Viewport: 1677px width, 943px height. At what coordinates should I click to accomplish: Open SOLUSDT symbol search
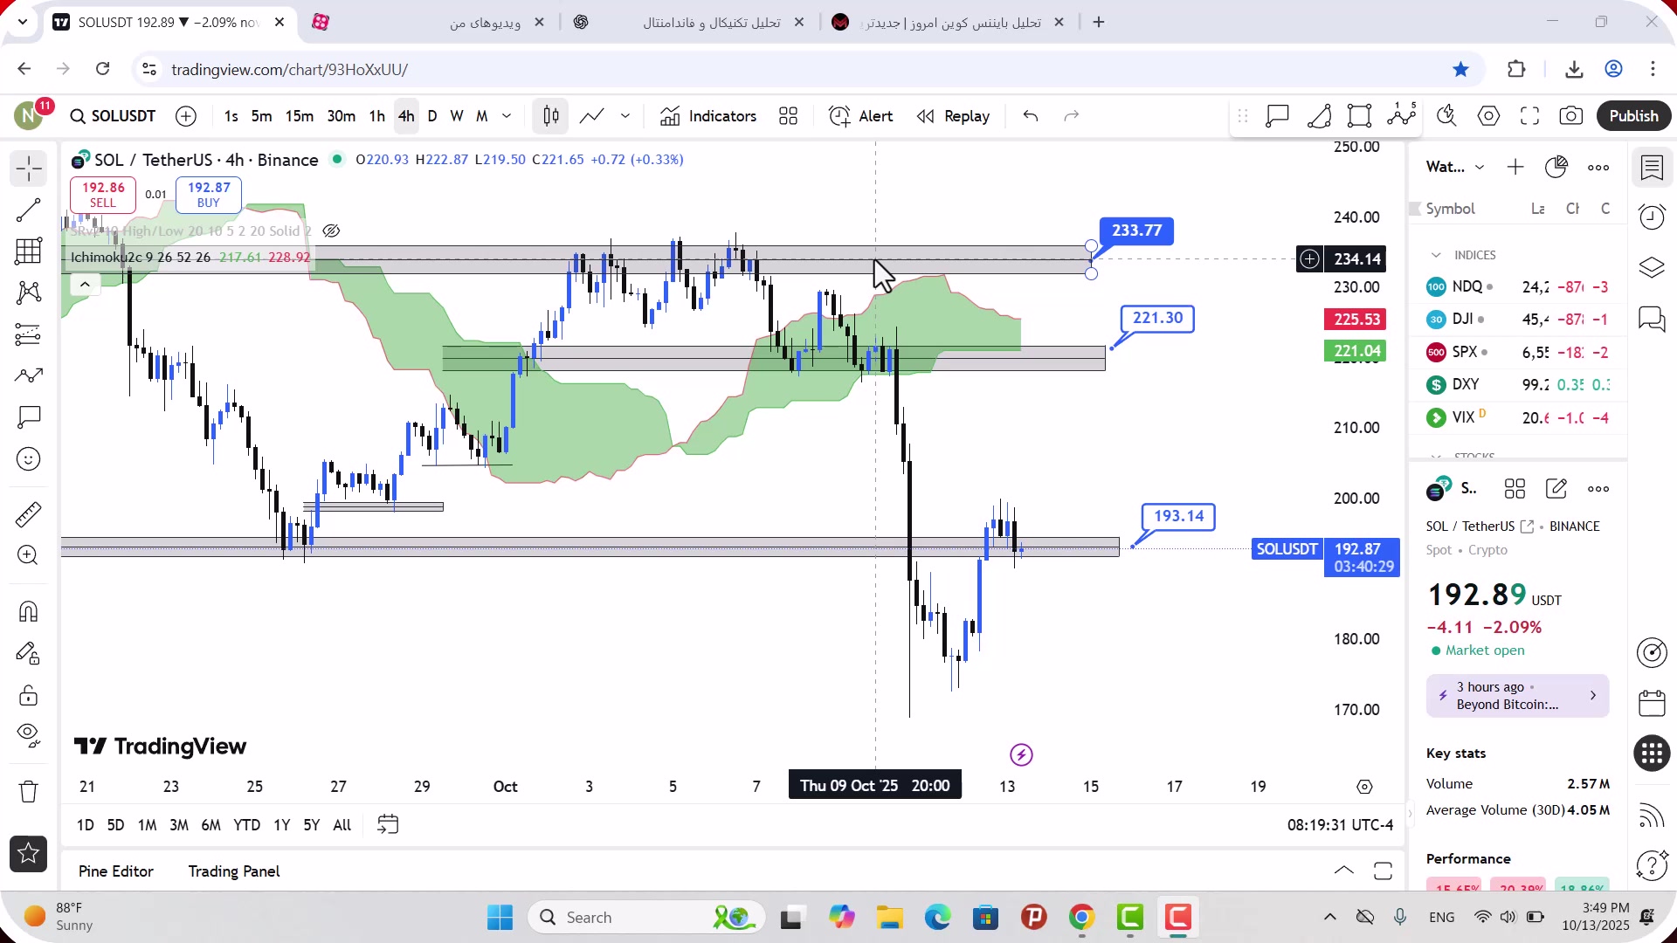point(114,116)
